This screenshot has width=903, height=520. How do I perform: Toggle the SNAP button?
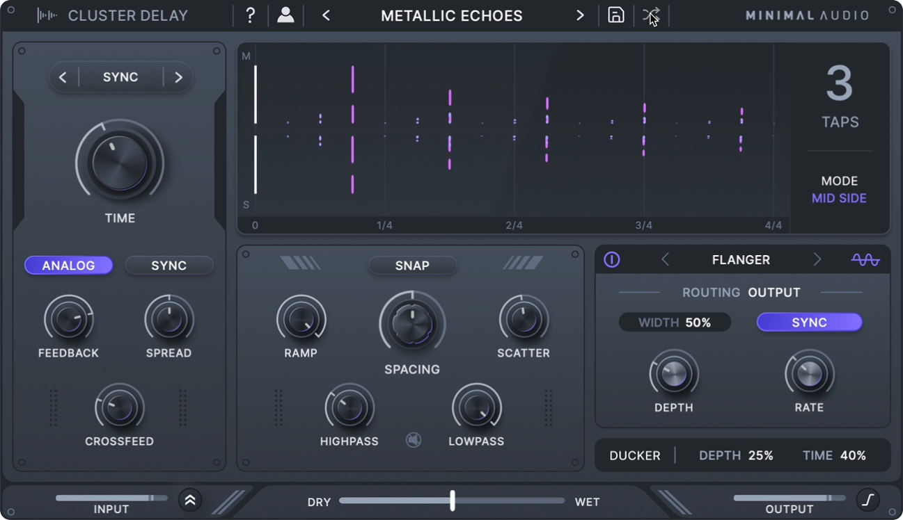coord(412,266)
